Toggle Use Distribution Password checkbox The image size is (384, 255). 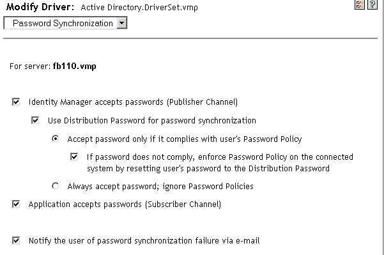[x=35, y=120]
